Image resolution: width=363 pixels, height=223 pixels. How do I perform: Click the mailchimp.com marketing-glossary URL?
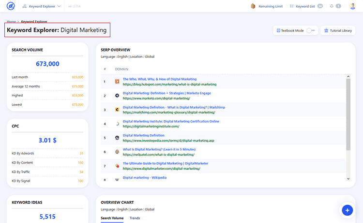[169, 112]
